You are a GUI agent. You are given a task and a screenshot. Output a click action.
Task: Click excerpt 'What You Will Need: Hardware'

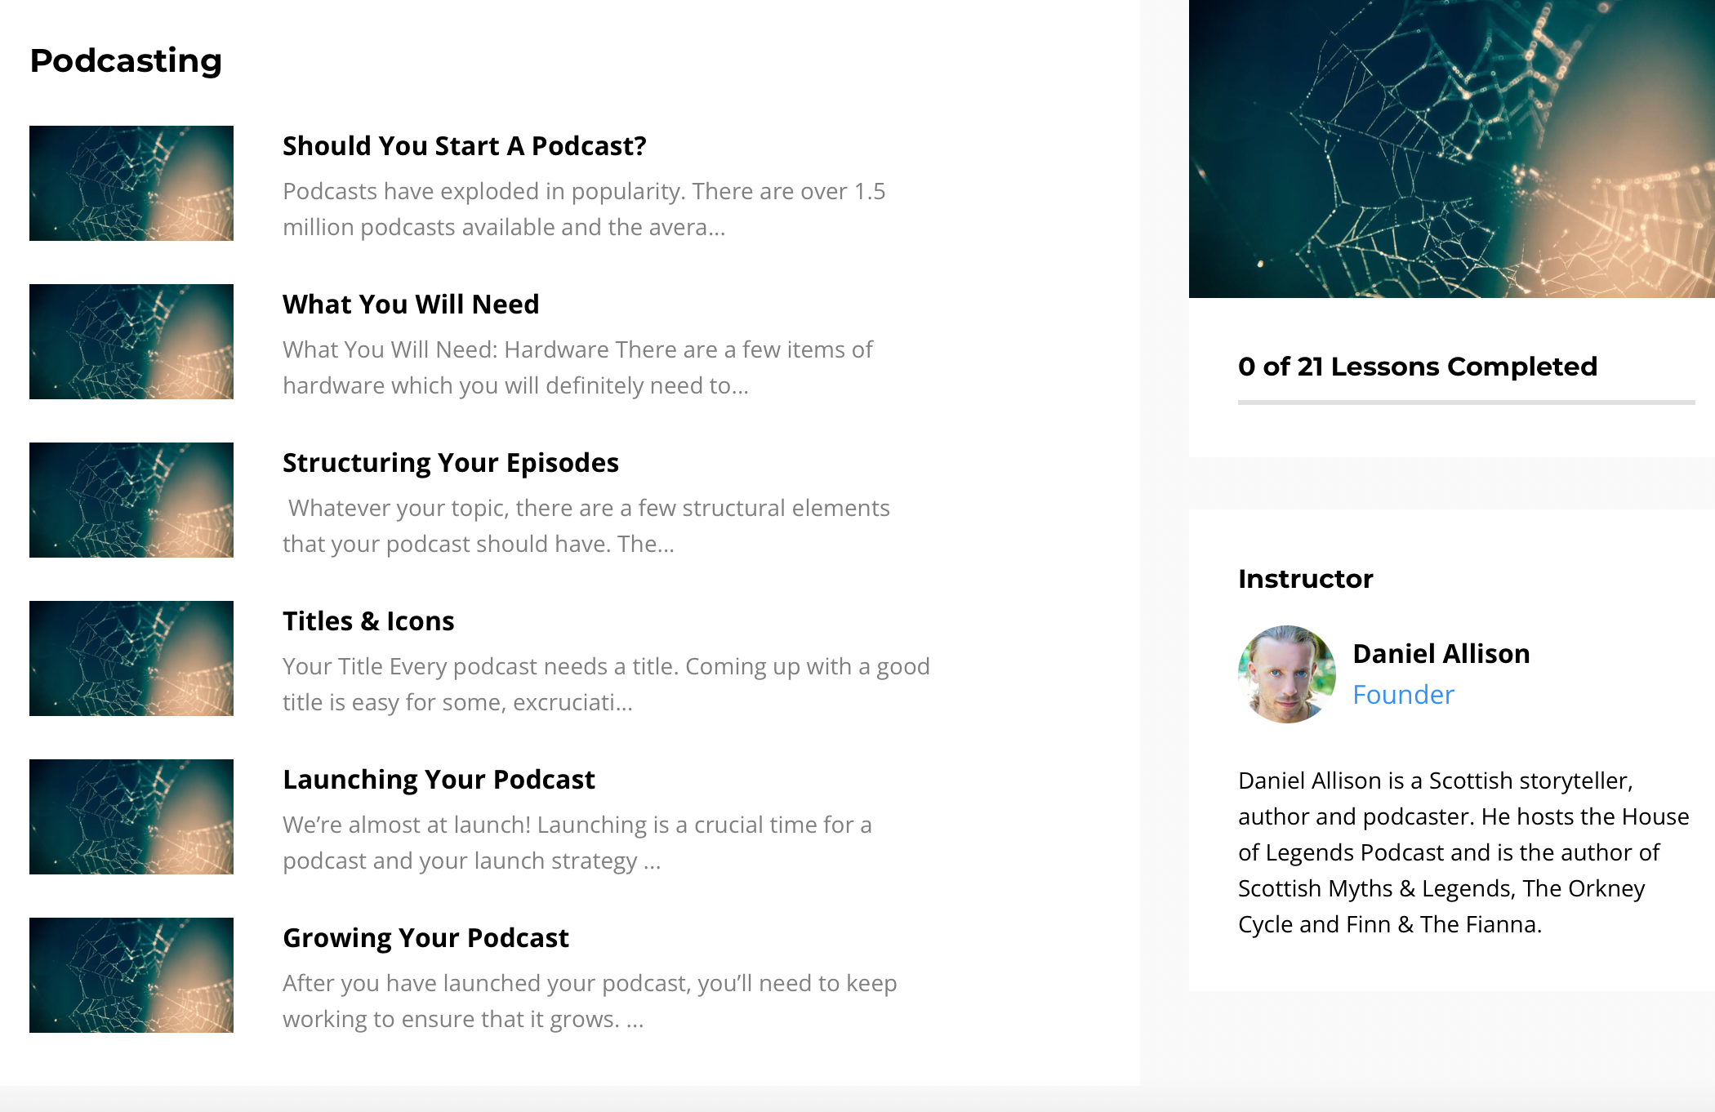(x=577, y=367)
